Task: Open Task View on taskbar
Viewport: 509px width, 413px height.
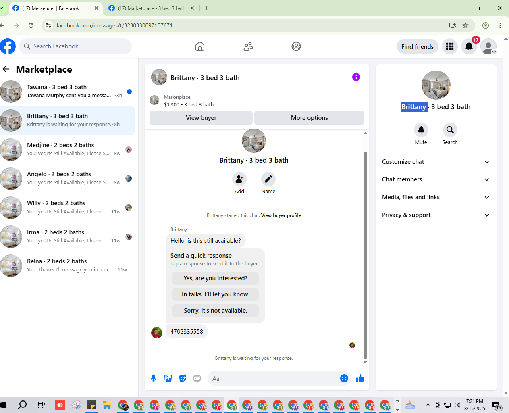Action: coord(41,405)
